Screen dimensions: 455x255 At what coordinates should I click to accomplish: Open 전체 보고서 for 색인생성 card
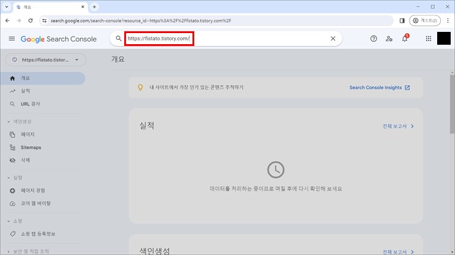tap(398, 252)
